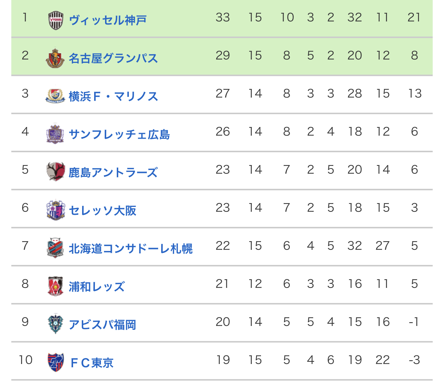Click the Avispa Fukuoka club crest
The image size is (444, 384).
click(55, 324)
